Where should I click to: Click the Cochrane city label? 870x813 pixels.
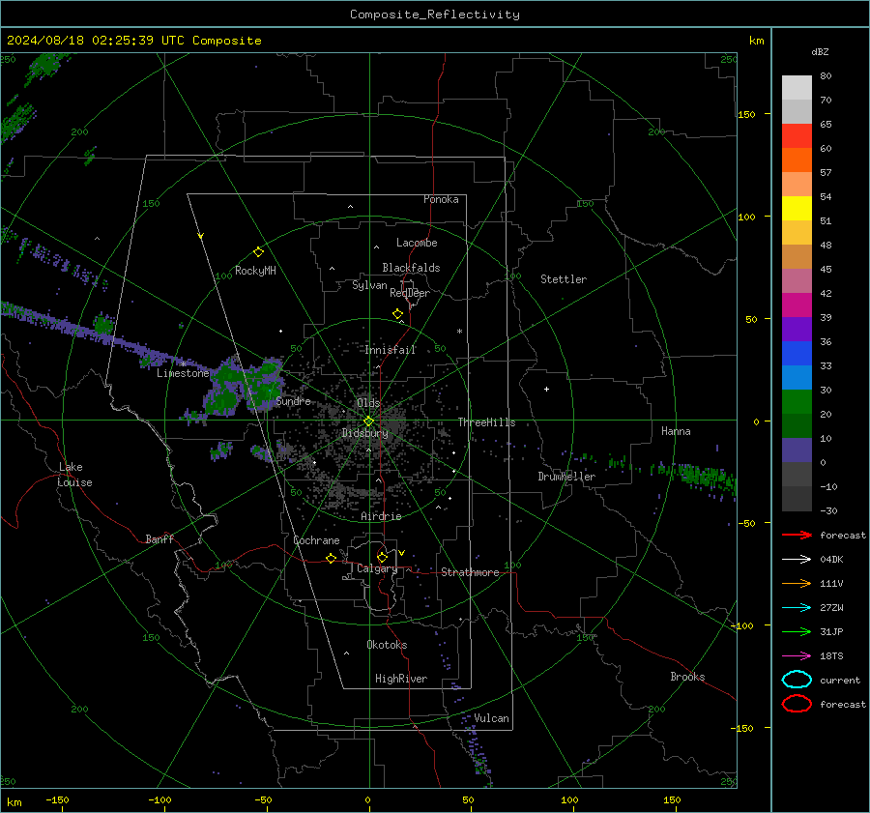[316, 540]
